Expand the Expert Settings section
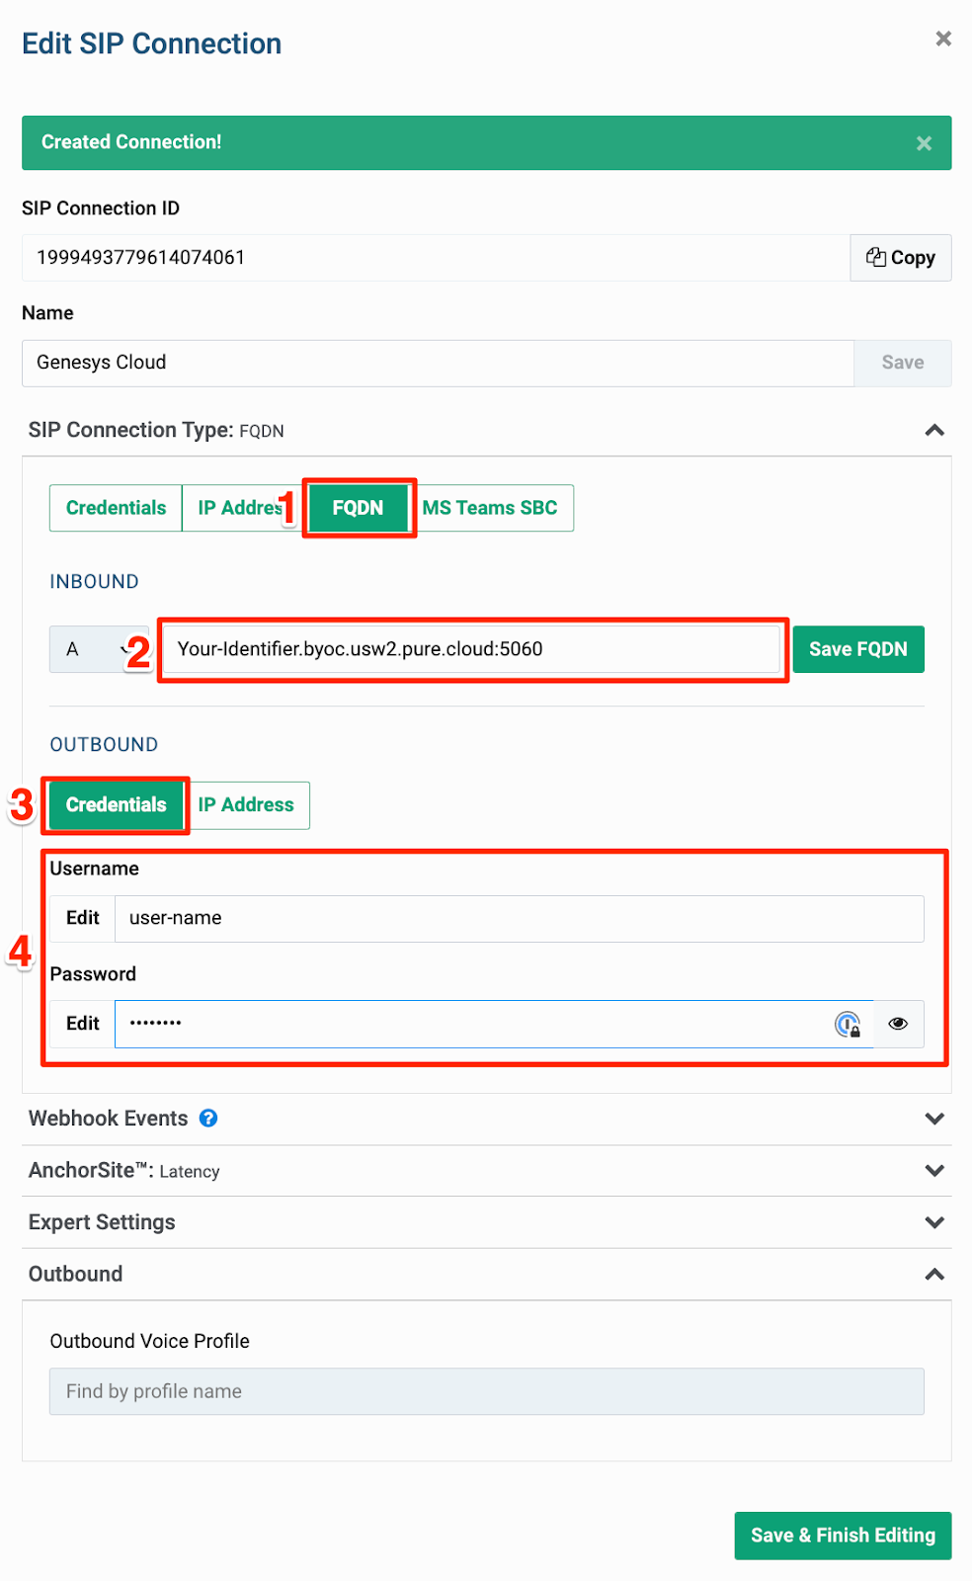 933,1222
